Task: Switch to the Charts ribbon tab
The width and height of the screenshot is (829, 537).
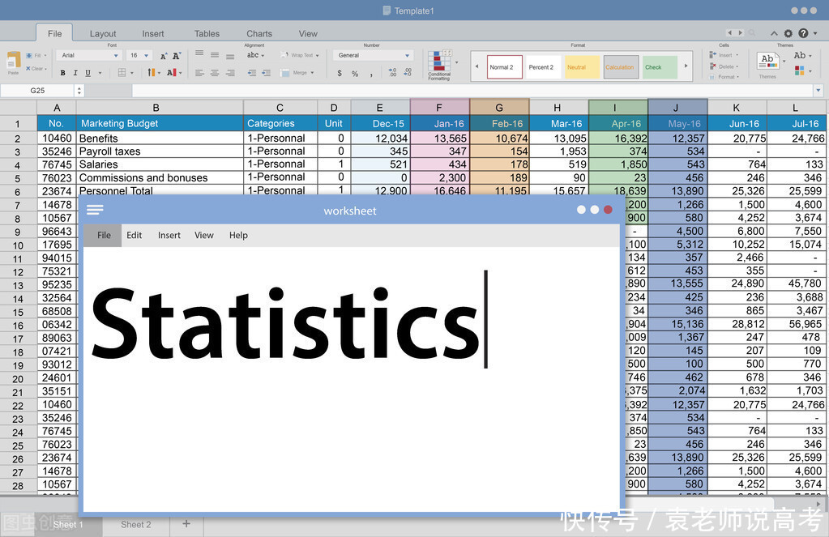Action: 259,34
